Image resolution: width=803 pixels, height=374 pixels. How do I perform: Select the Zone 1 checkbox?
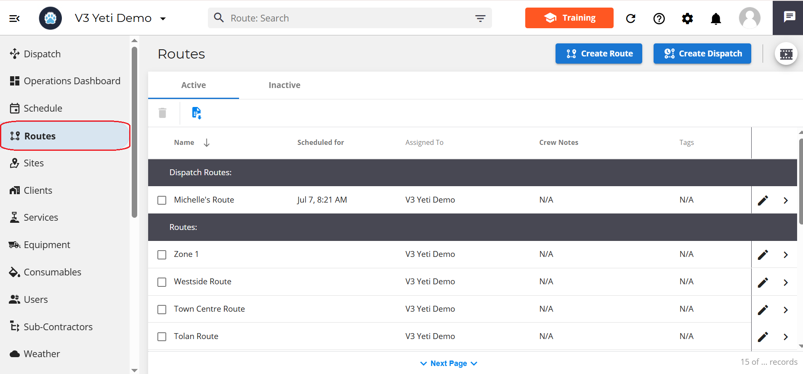(162, 255)
